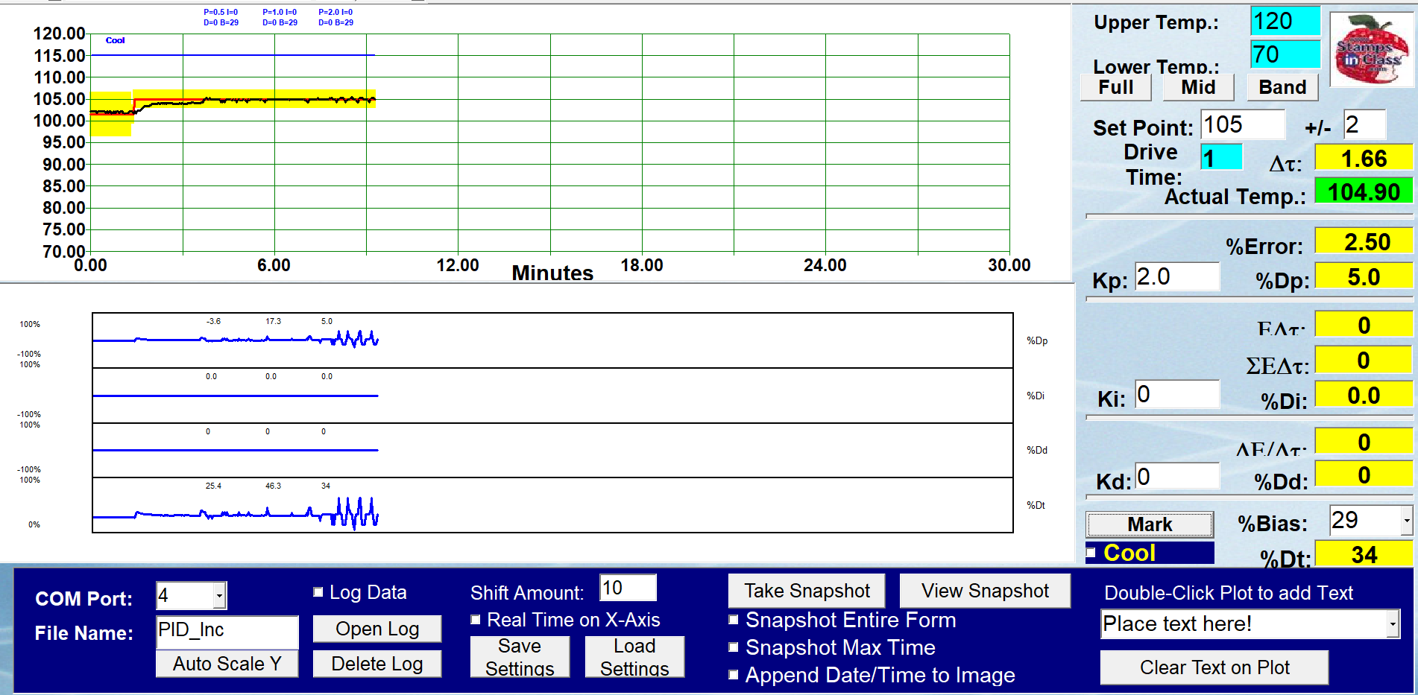1418x695 pixels.
Task: Click the %Di value 0.0
Action: (x=1364, y=395)
